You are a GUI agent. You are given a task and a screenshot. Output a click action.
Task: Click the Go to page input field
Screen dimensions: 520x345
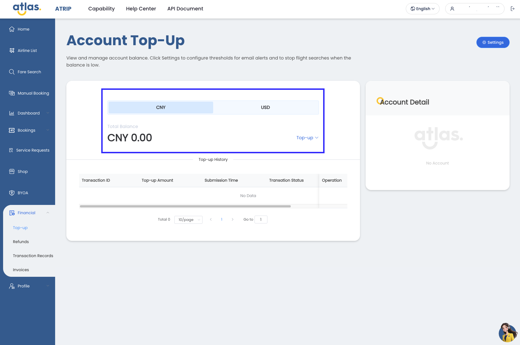pos(261,220)
